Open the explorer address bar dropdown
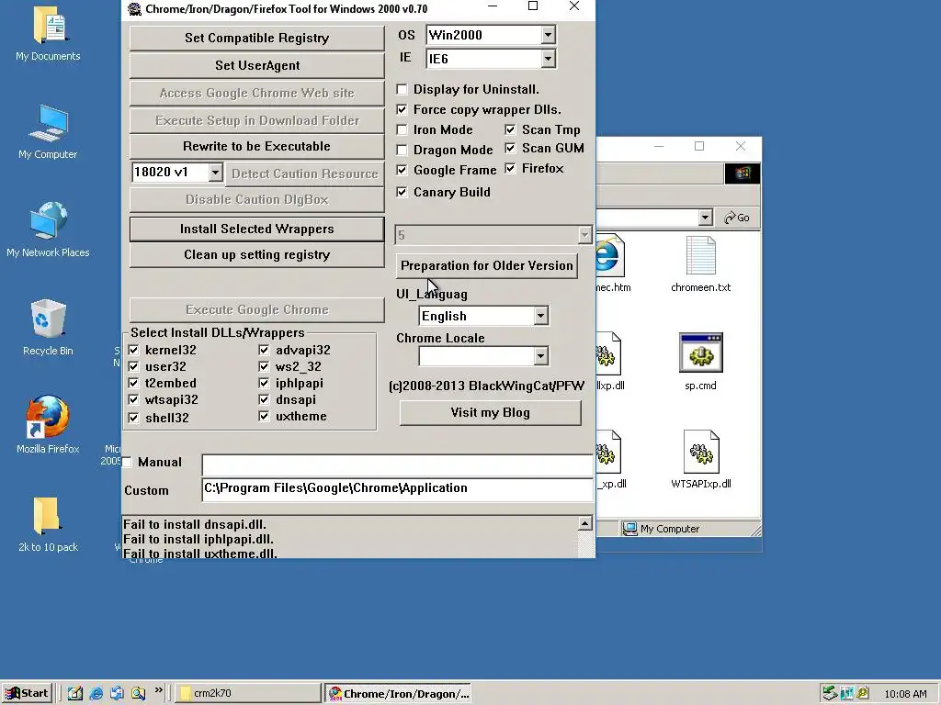The width and height of the screenshot is (941, 705). click(x=706, y=218)
